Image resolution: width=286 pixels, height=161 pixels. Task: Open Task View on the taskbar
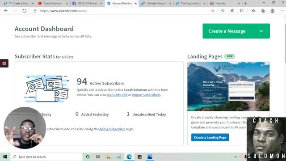click(98, 157)
